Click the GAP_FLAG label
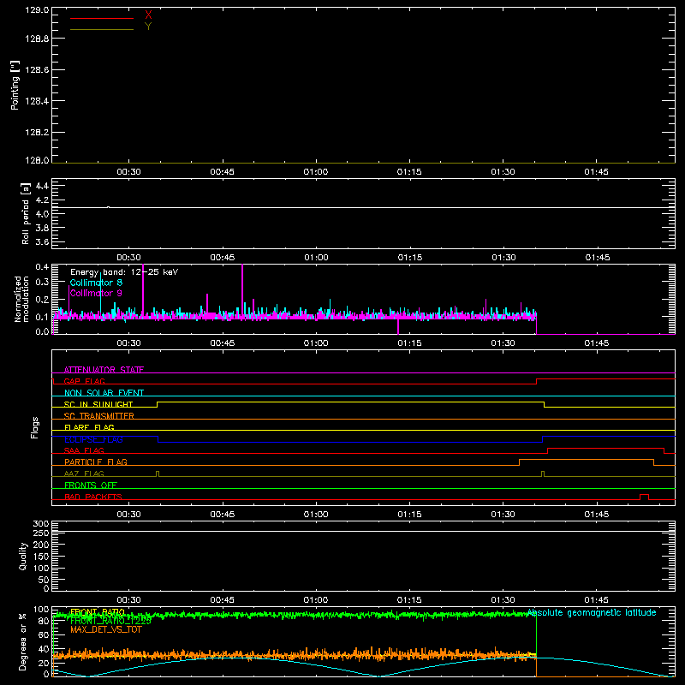Screen dimensions: 685x685 (84, 381)
